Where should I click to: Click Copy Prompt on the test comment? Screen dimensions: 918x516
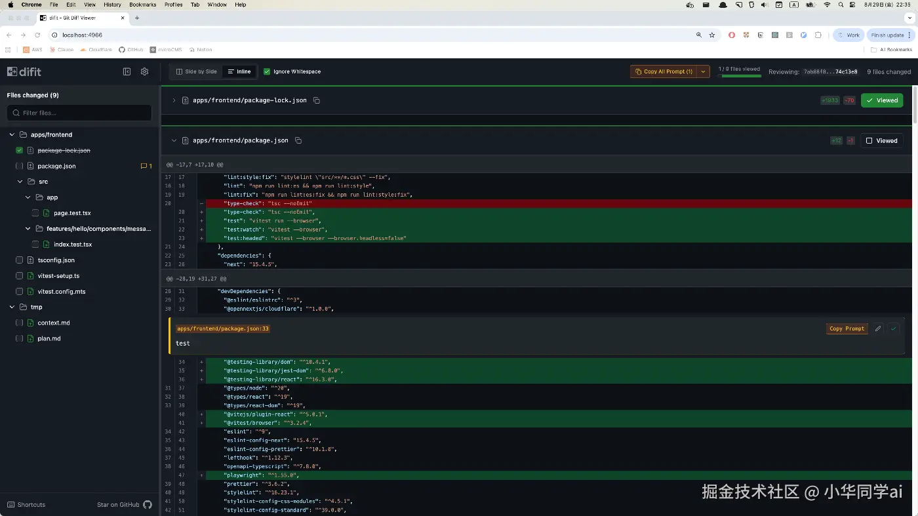[x=847, y=328]
